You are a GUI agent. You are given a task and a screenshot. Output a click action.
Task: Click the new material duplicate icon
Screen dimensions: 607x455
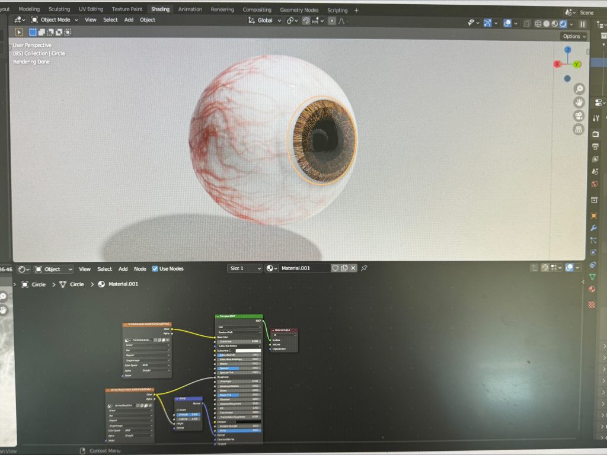[344, 268]
